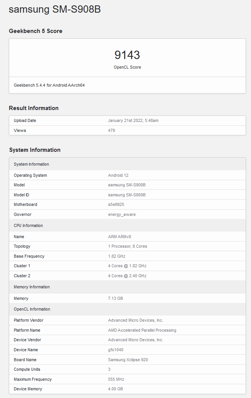Click the 'OpenCL Information' section header
Viewport: 251px width, 398px height.
tap(127, 309)
